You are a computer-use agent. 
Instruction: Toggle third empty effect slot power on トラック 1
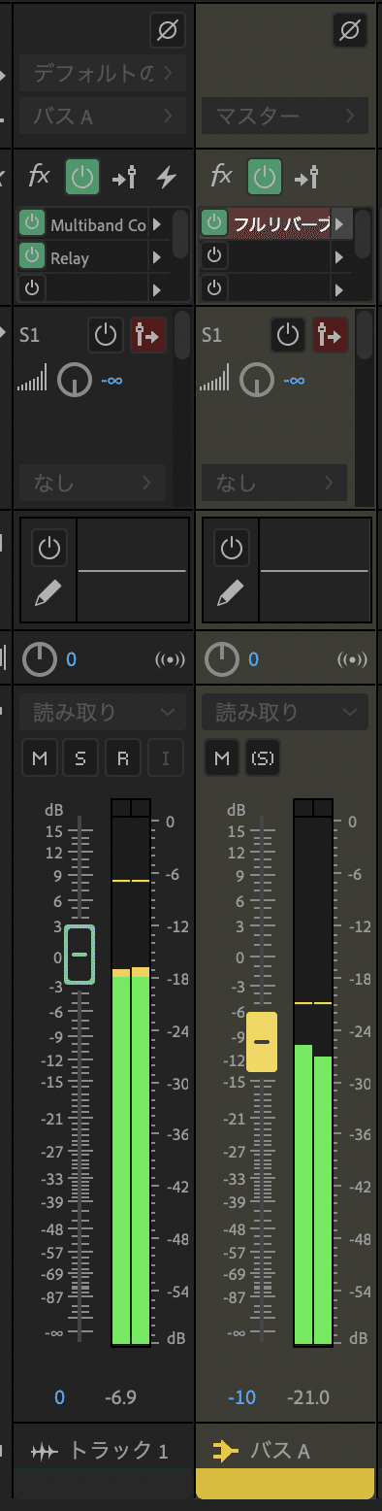32,289
